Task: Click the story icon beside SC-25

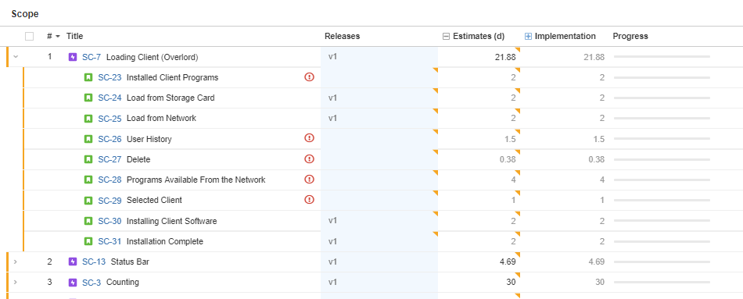Action: tap(88, 119)
